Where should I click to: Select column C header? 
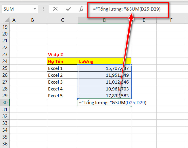[62, 20]
